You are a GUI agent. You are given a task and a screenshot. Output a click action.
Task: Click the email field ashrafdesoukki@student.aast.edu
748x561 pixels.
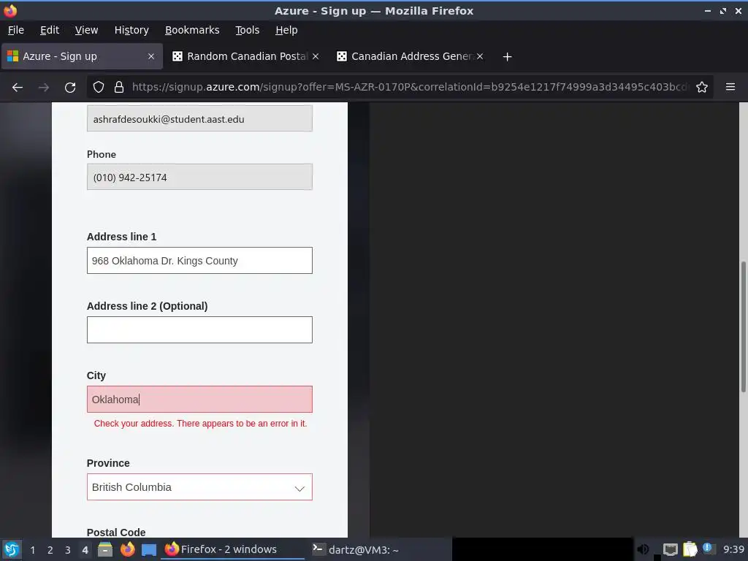click(x=199, y=119)
